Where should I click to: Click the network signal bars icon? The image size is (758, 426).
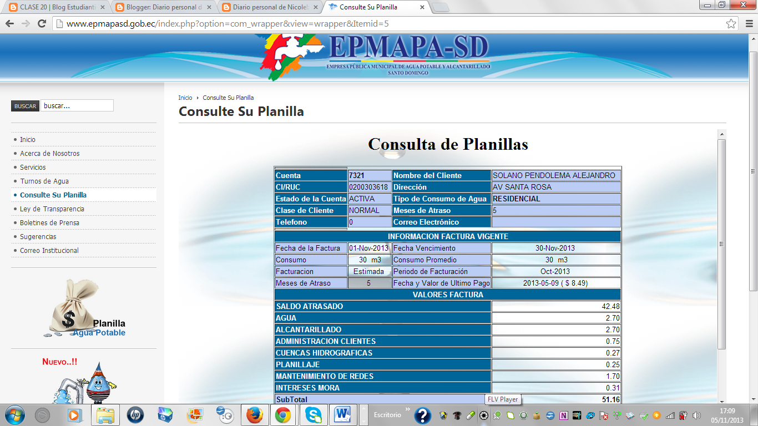pyautogui.click(x=670, y=415)
